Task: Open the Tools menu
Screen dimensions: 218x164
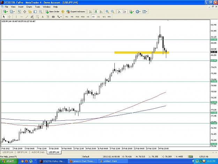Action: pyautogui.click(x=38, y=7)
